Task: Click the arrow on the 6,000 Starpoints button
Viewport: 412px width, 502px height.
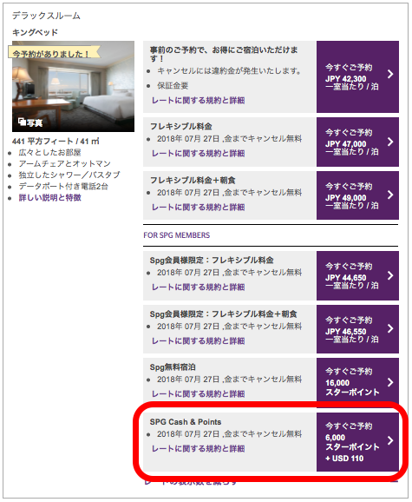Action: tap(390, 440)
